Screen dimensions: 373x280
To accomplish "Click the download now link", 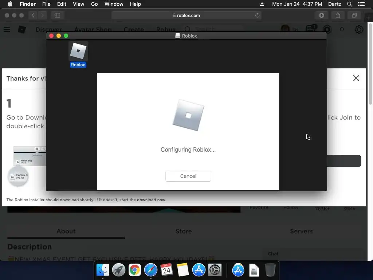I will 151,200.
